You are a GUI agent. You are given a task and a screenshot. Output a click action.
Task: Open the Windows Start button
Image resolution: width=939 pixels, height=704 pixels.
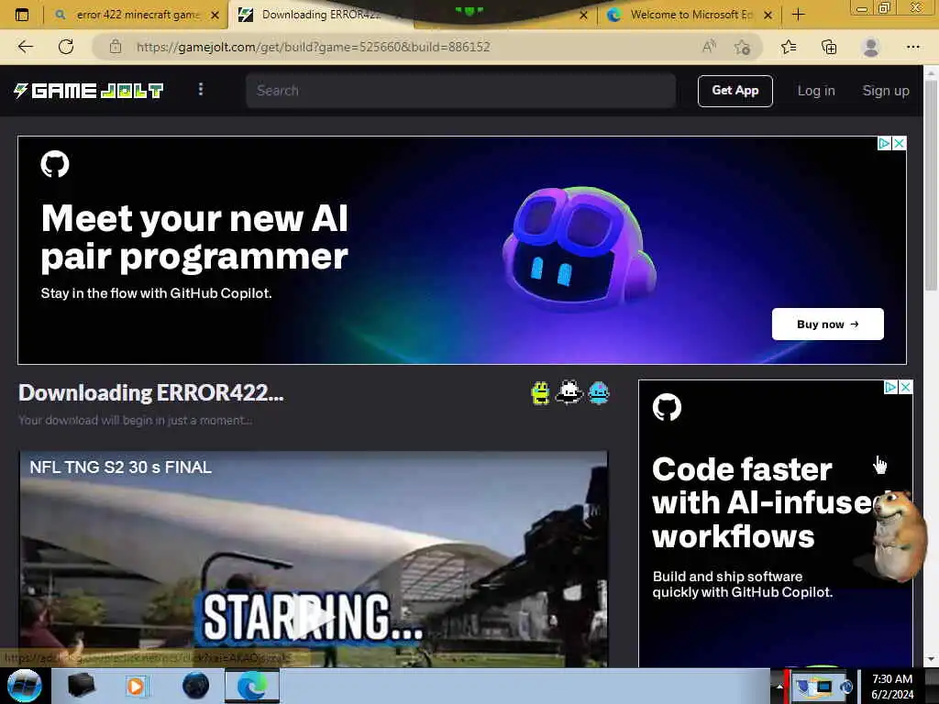pyautogui.click(x=25, y=686)
